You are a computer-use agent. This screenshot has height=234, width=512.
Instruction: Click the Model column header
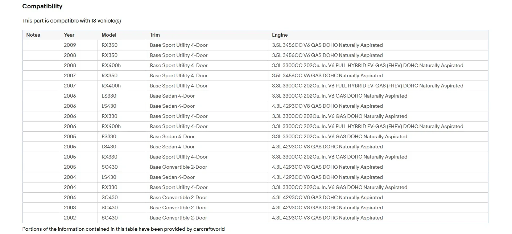(122, 35)
